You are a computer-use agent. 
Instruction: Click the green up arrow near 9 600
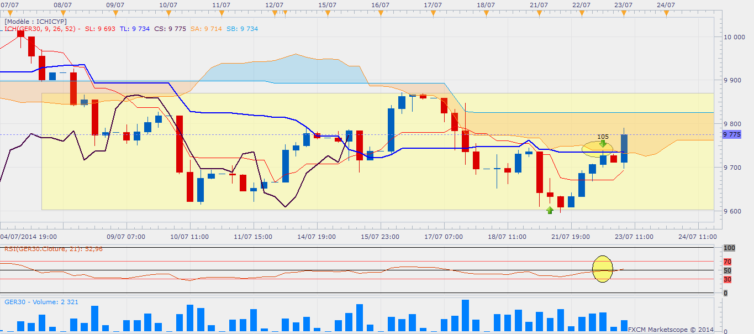coord(550,210)
